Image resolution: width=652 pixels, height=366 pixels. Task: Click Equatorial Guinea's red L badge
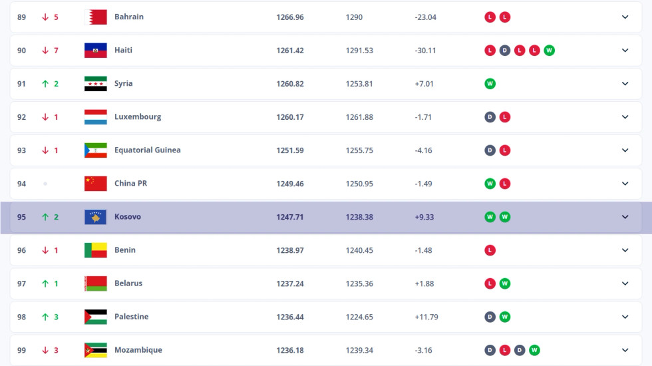point(505,150)
